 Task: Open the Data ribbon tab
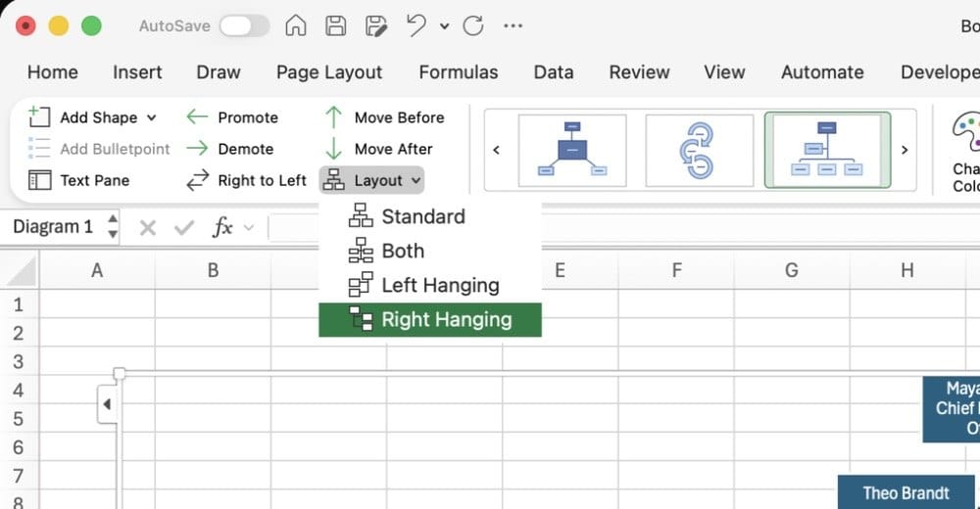[554, 71]
